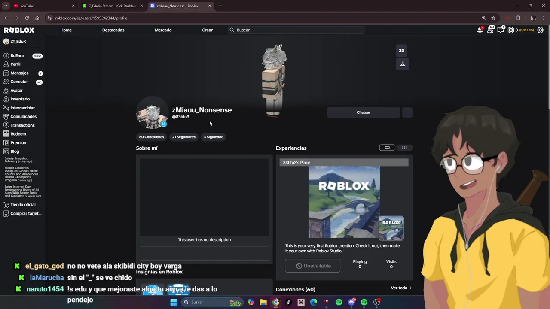Open the browser three-dot menu
The height and width of the screenshot is (309, 550).
point(544,18)
